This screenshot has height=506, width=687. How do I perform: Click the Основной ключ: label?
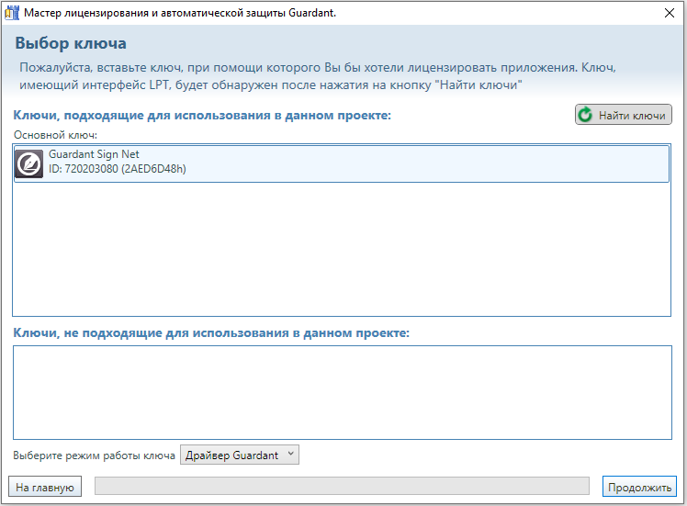click(x=56, y=135)
